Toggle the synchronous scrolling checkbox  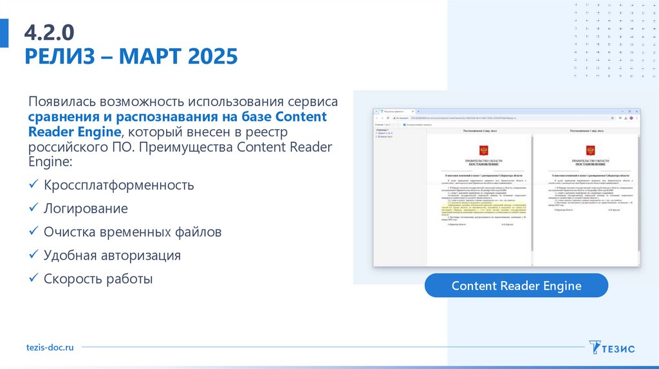(x=404, y=125)
